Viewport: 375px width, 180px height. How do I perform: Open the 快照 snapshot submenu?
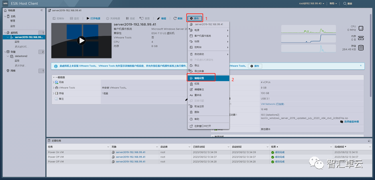click(208, 41)
